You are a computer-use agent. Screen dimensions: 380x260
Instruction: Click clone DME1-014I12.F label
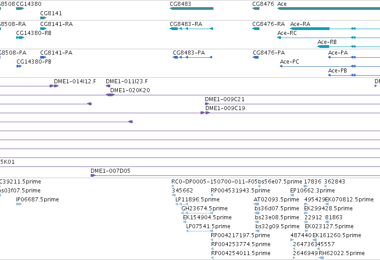pyautogui.click(x=75, y=81)
